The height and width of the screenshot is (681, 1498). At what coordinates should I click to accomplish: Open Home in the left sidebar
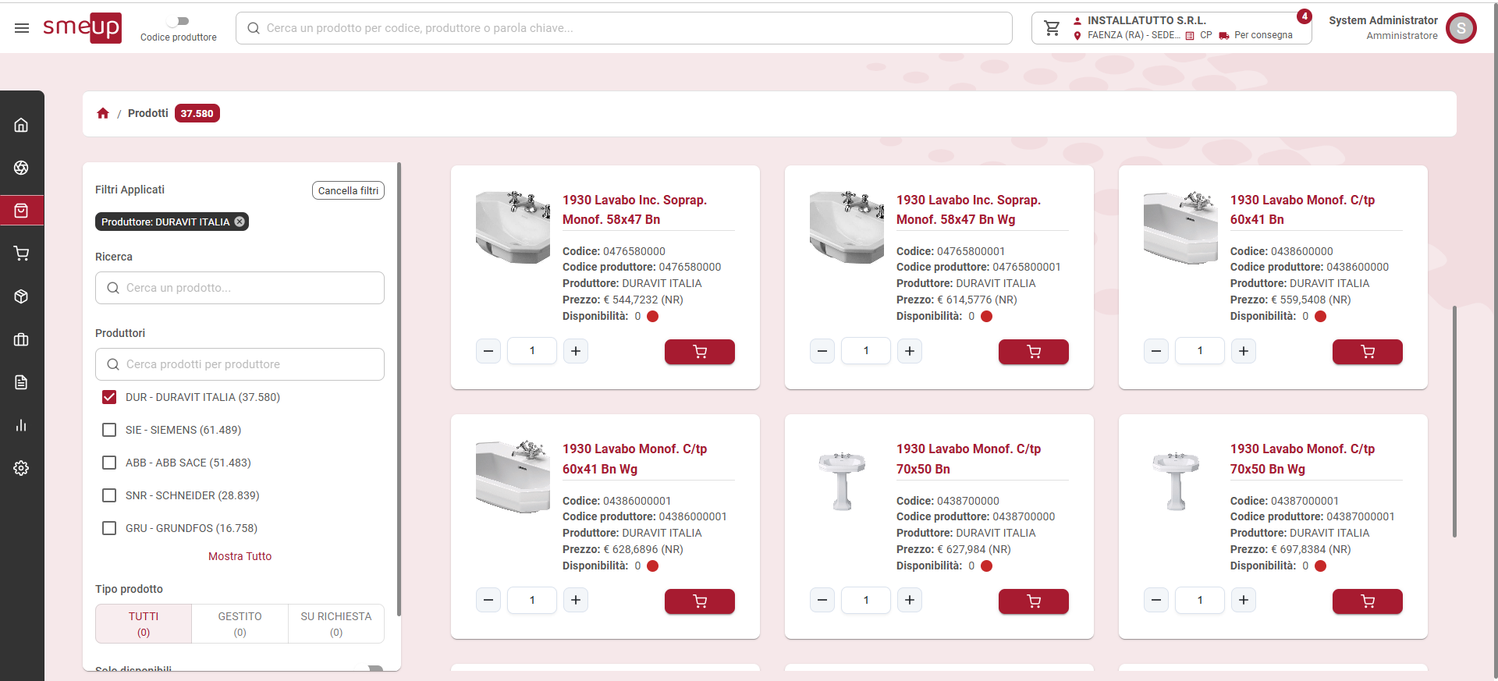pyautogui.click(x=21, y=125)
